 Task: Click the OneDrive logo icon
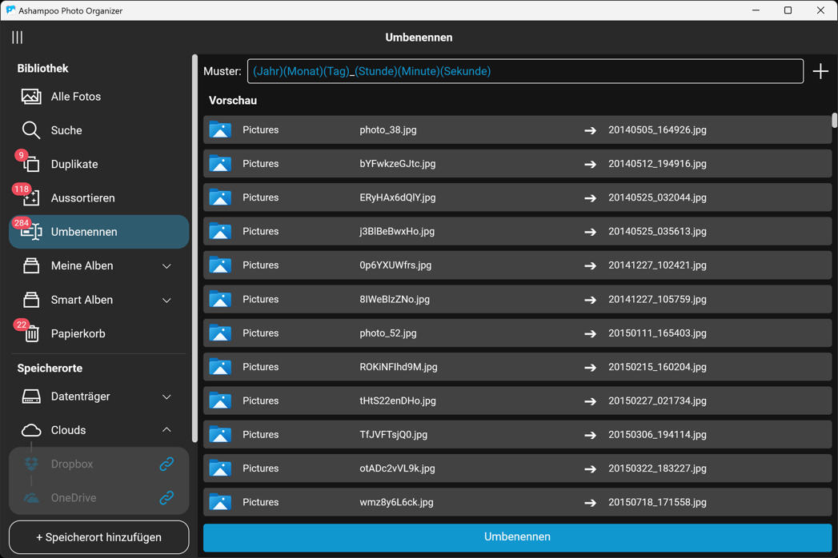click(31, 498)
